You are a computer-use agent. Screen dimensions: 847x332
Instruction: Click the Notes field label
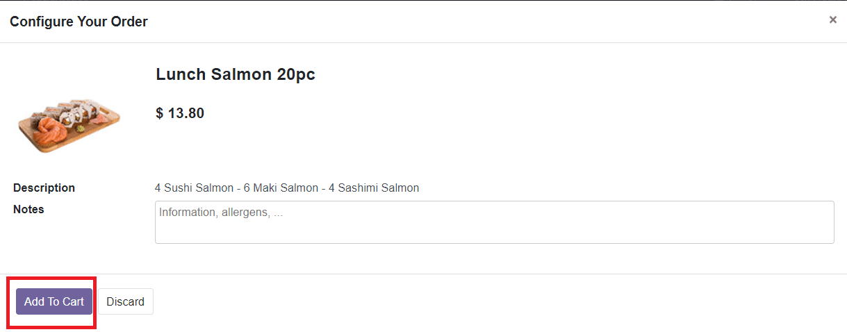click(x=28, y=209)
